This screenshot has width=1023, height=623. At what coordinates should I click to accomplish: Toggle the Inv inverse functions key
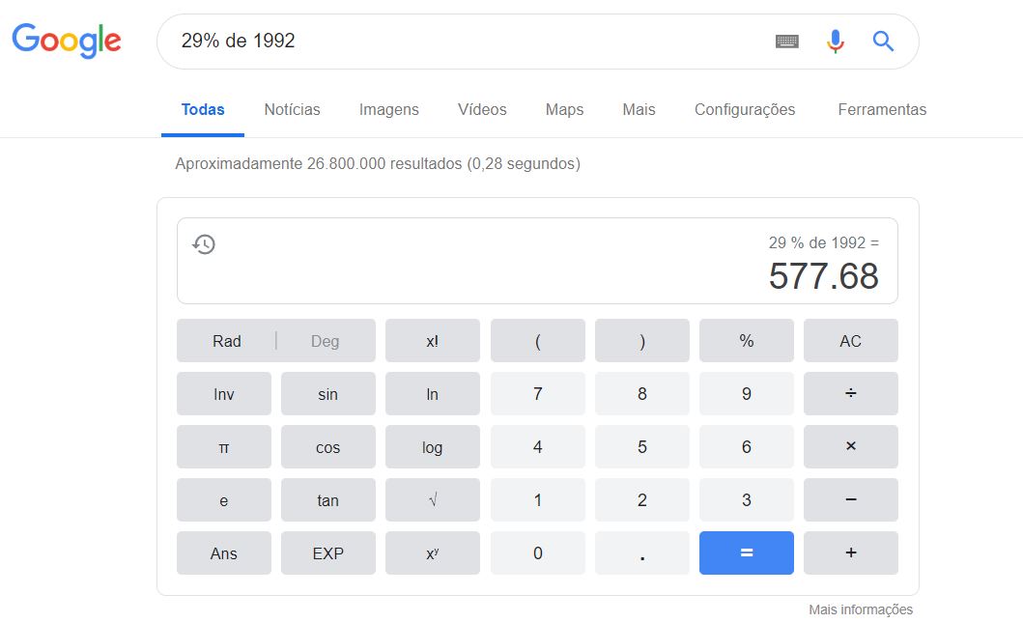tap(224, 393)
